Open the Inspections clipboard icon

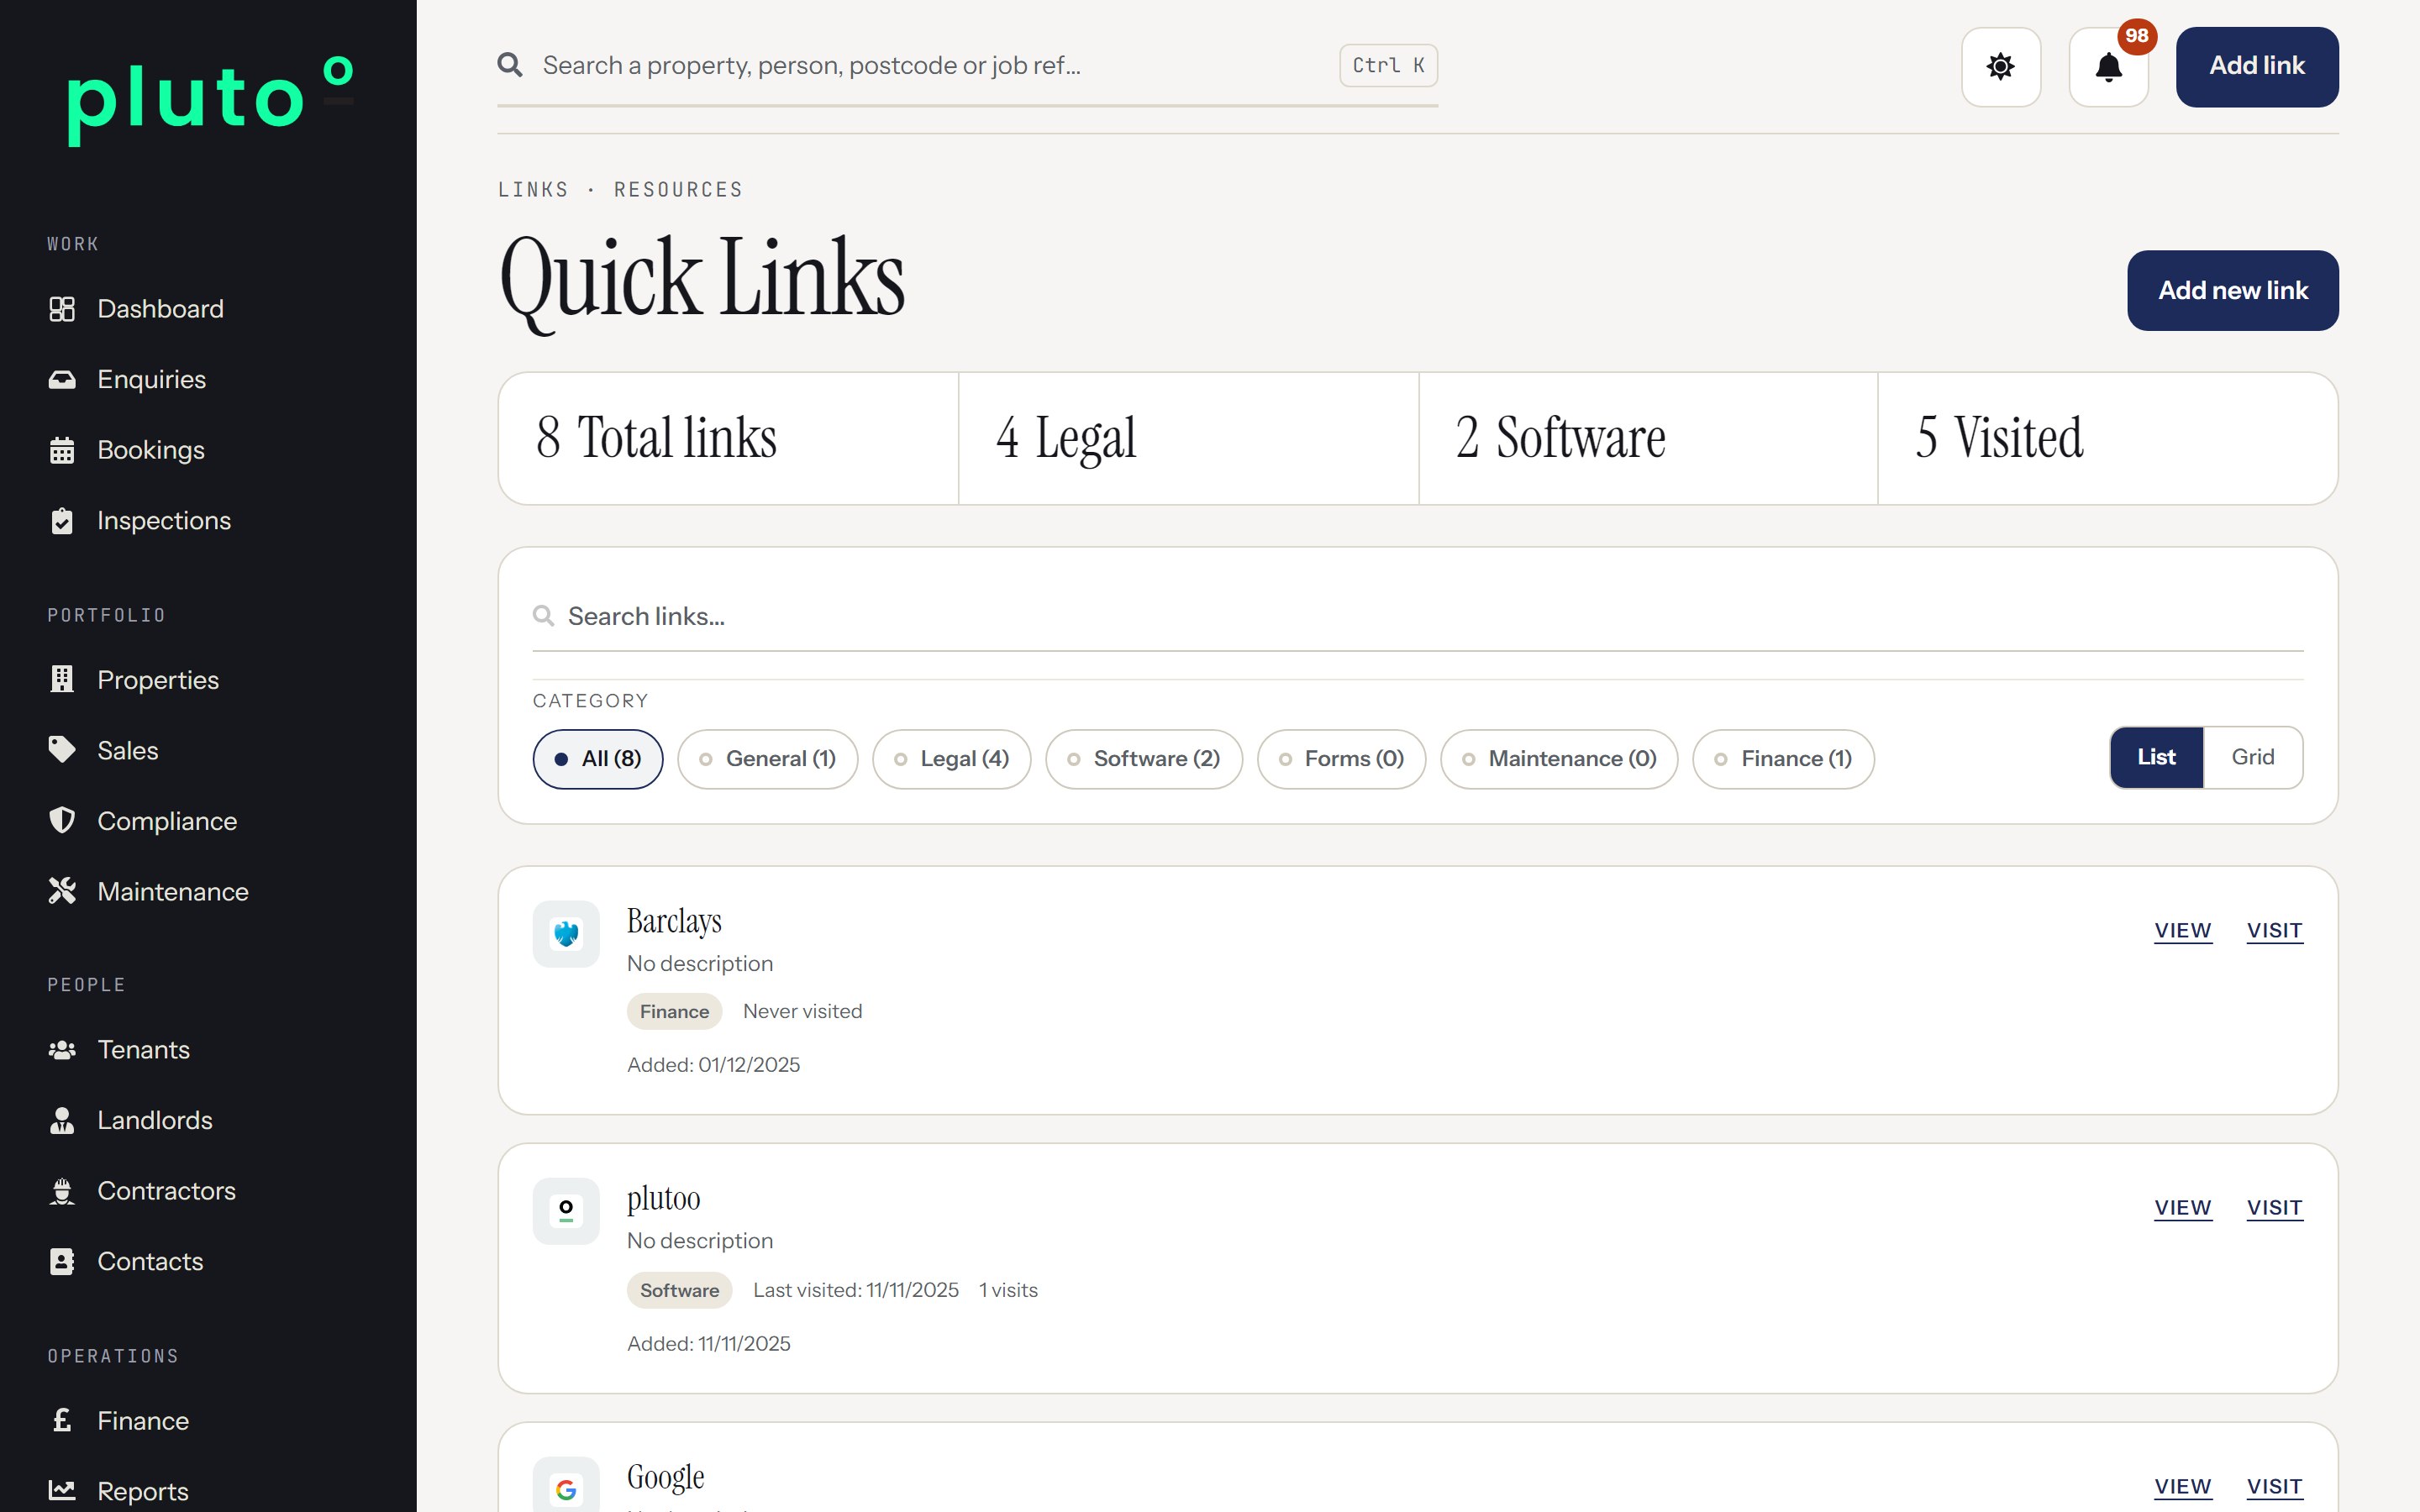tap(62, 521)
